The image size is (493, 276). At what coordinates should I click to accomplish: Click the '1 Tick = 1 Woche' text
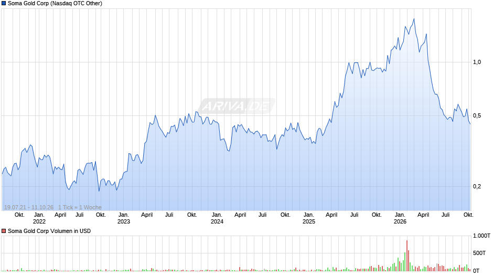tap(80, 207)
